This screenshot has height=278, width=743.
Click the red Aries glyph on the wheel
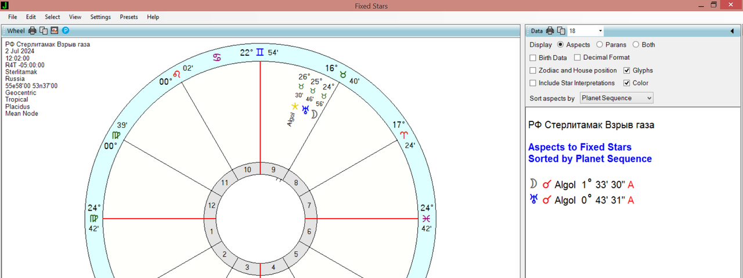pyautogui.click(x=404, y=135)
